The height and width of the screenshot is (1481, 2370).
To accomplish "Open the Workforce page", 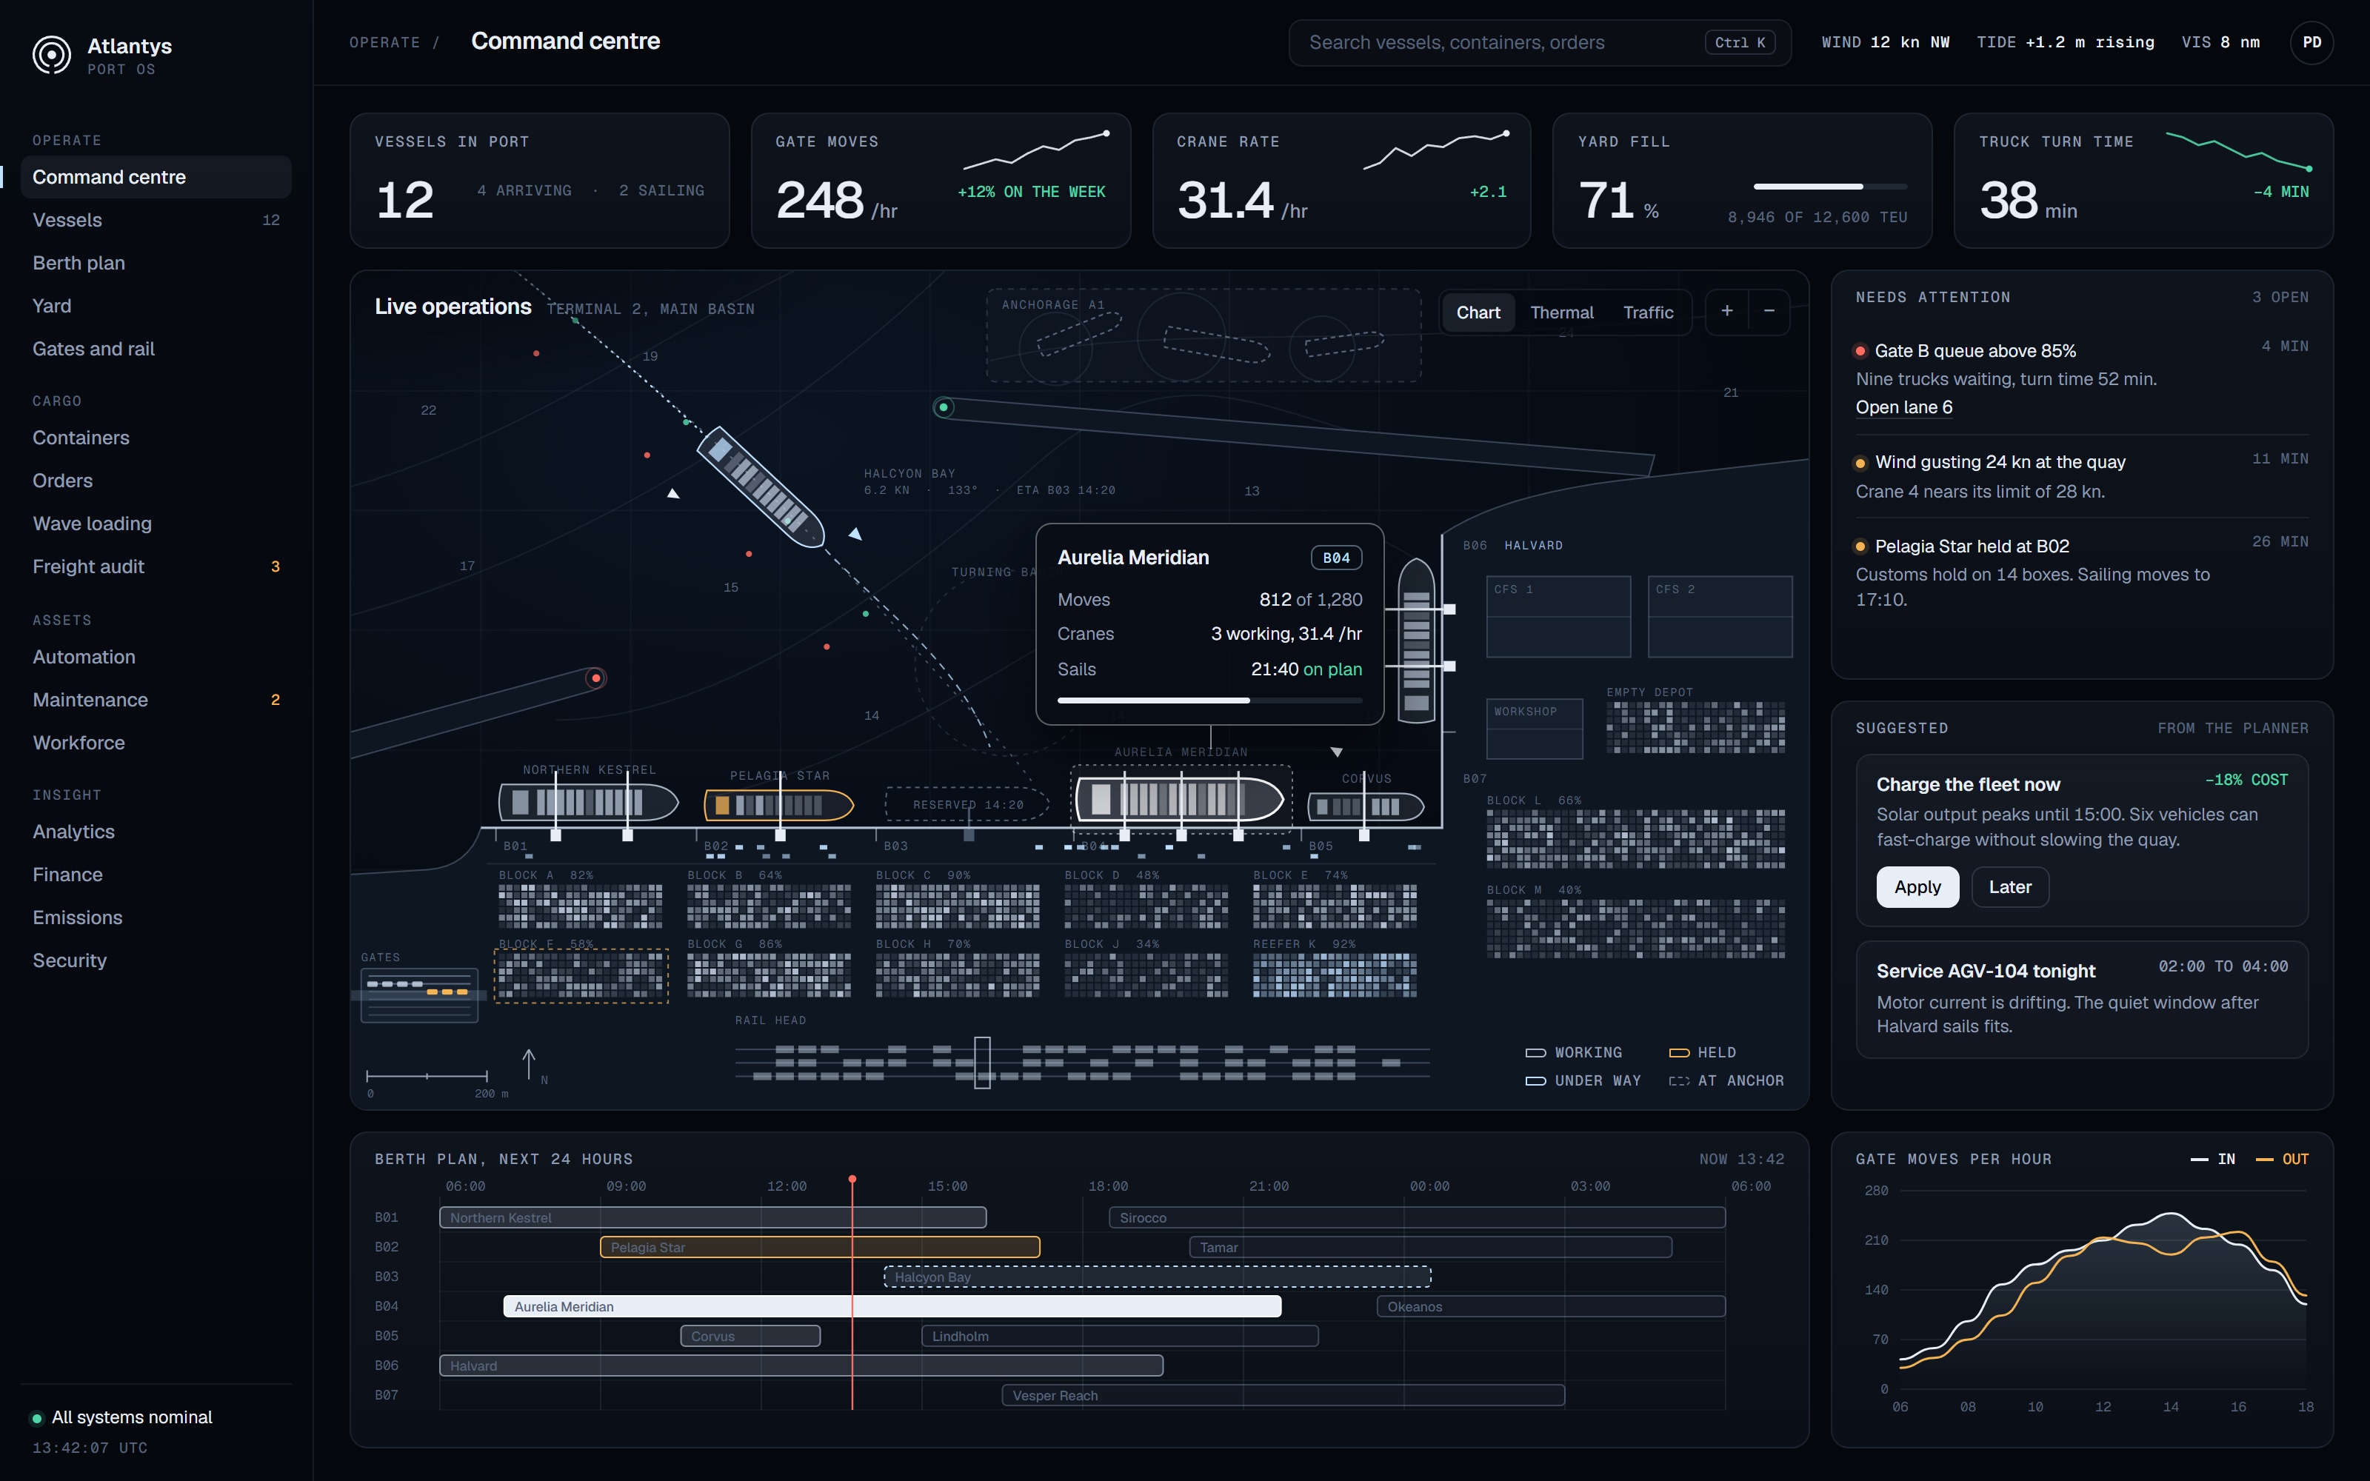I will [156, 743].
